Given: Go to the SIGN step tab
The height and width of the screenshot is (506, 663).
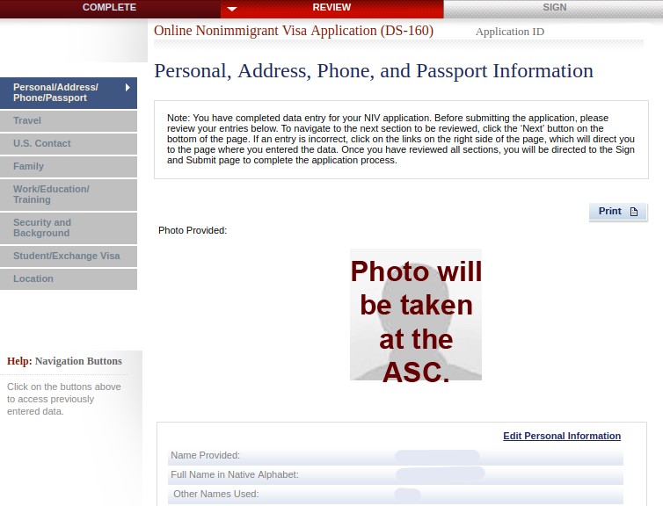Looking at the screenshot, I should pyautogui.click(x=554, y=8).
